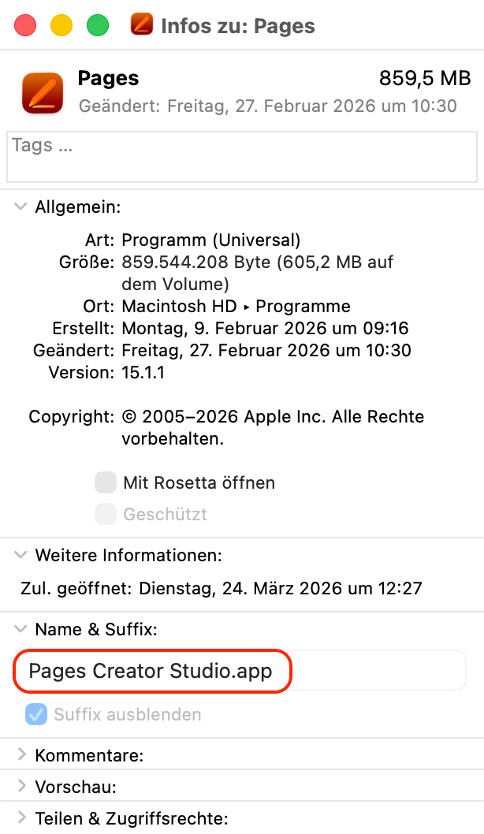The image size is (484, 834).
Task: Click the Macintosh HD ▸ Programme location path
Action: click(236, 306)
